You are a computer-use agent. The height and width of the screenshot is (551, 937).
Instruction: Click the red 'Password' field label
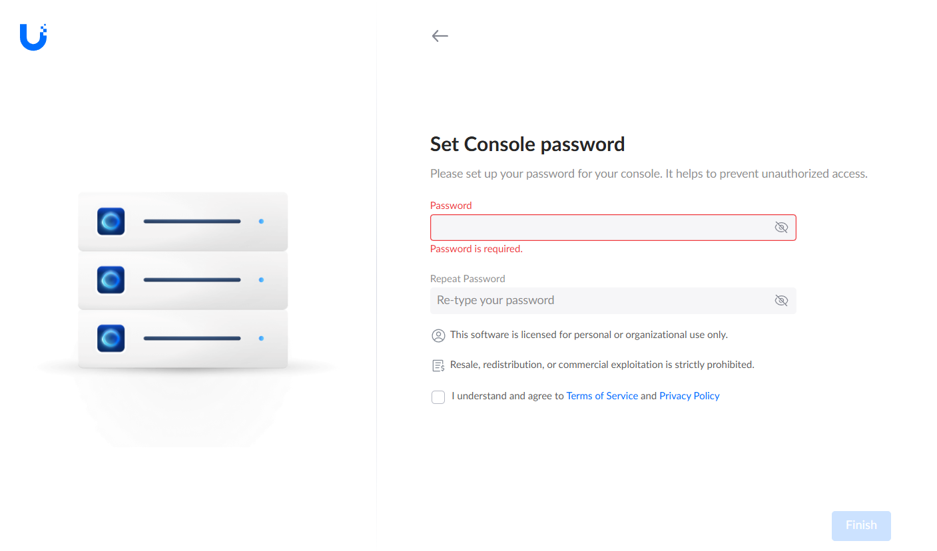pyautogui.click(x=451, y=206)
